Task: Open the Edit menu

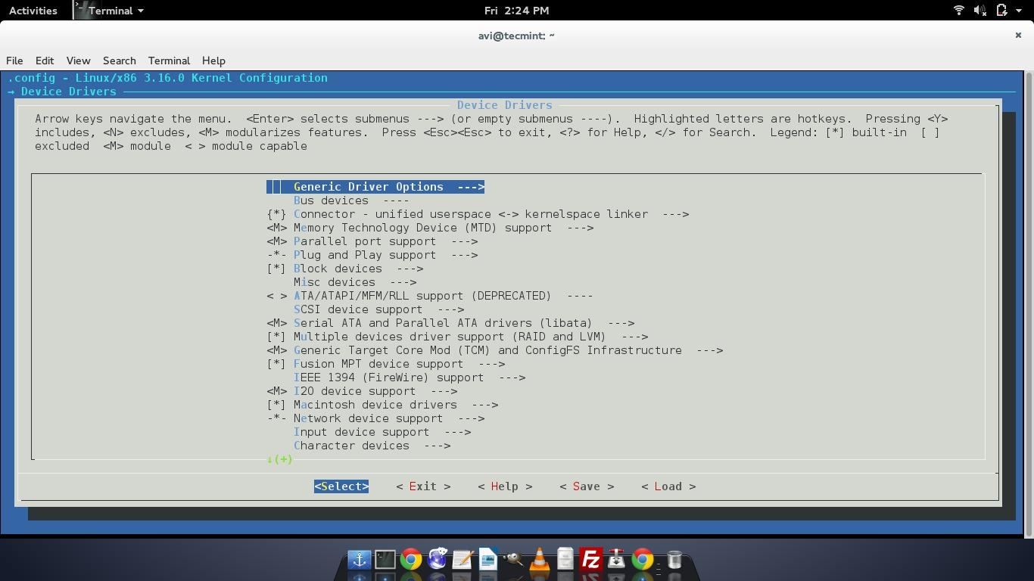Action: tap(45, 61)
